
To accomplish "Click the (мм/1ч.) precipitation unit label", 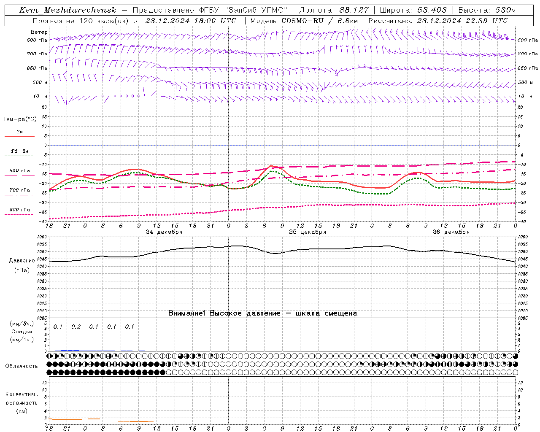I will click(x=22, y=340).
